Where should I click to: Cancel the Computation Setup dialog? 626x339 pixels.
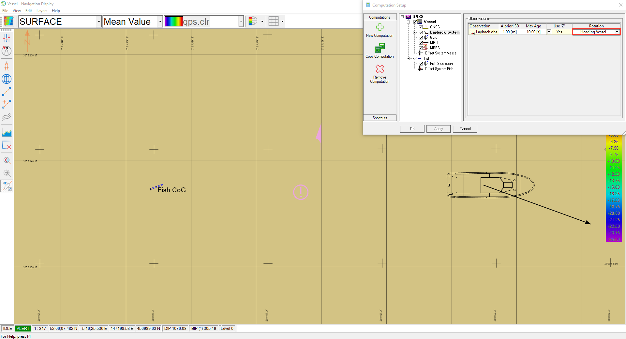click(465, 129)
